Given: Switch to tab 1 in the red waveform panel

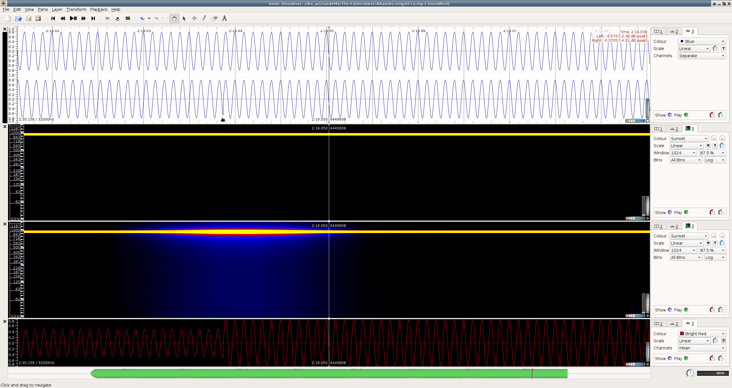Looking at the screenshot, I should (658, 324).
